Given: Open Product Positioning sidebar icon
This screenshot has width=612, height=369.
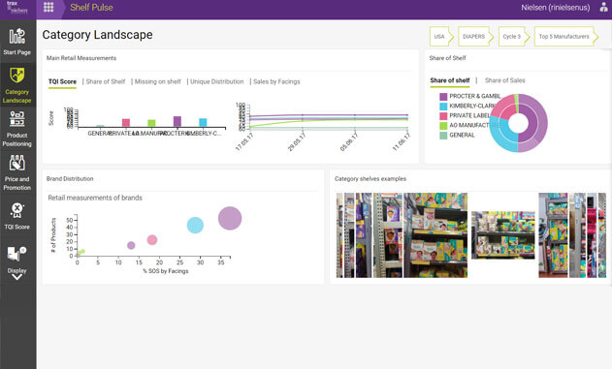Looking at the screenshot, I should click(x=16, y=118).
